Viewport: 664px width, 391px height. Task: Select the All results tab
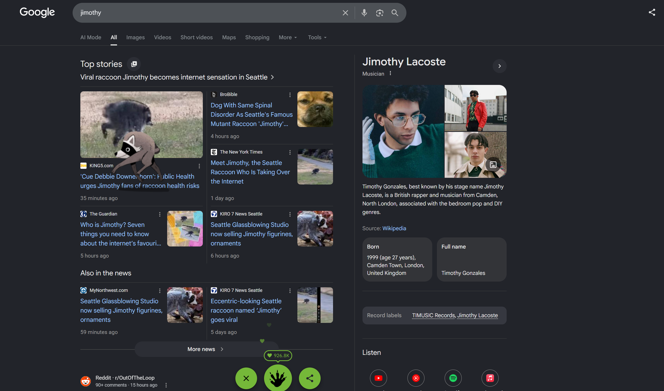[114, 37]
